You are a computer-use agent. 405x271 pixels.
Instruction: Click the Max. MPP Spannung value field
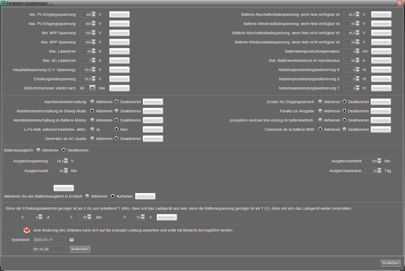(86, 42)
